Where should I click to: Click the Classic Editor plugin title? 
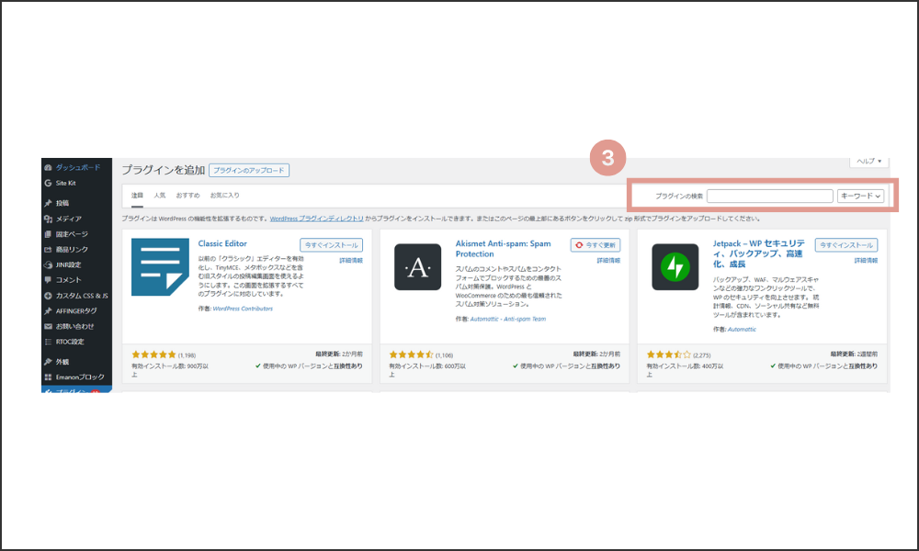pos(222,243)
